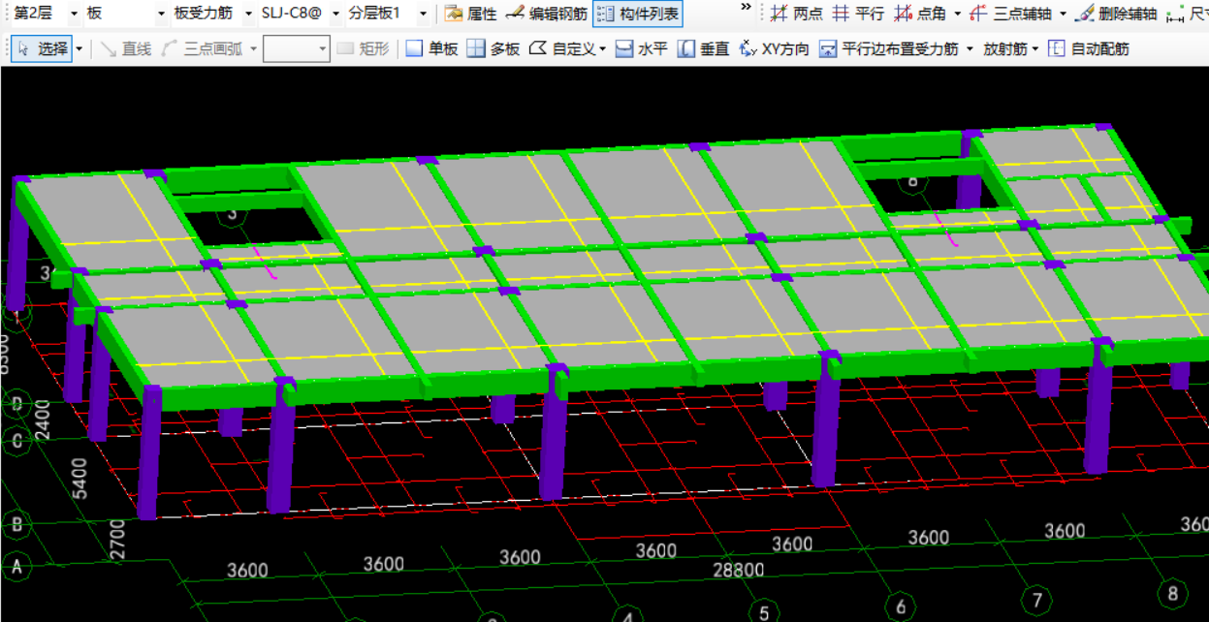The width and height of the screenshot is (1209, 622).
Task: Select the 点角 point-angle axis tool
Action: point(919,14)
